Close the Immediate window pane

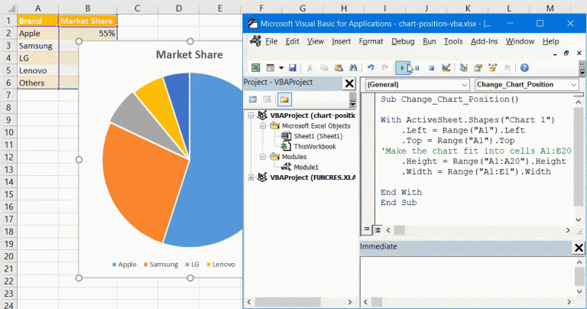(x=579, y=248)
